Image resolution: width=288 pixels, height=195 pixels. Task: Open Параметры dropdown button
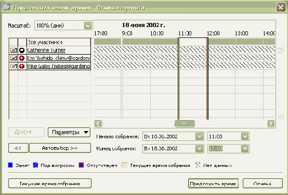pyautogui.click(x=69, y=132)
